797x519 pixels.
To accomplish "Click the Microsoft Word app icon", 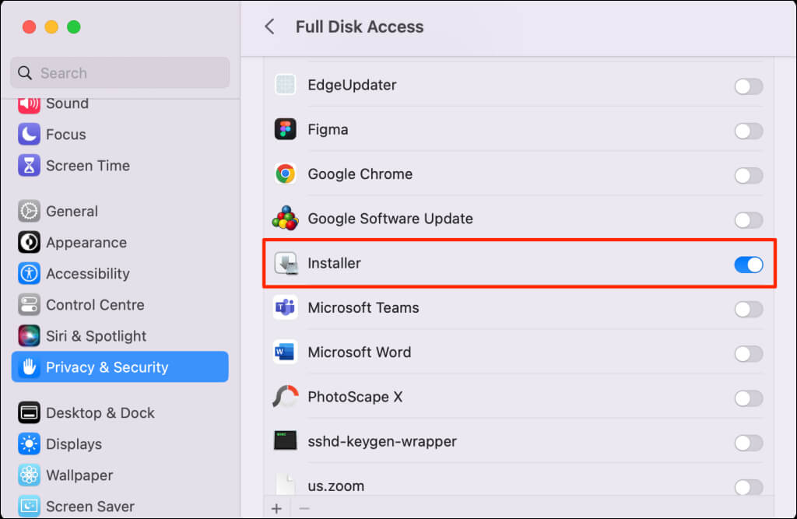I will [285, 352].
